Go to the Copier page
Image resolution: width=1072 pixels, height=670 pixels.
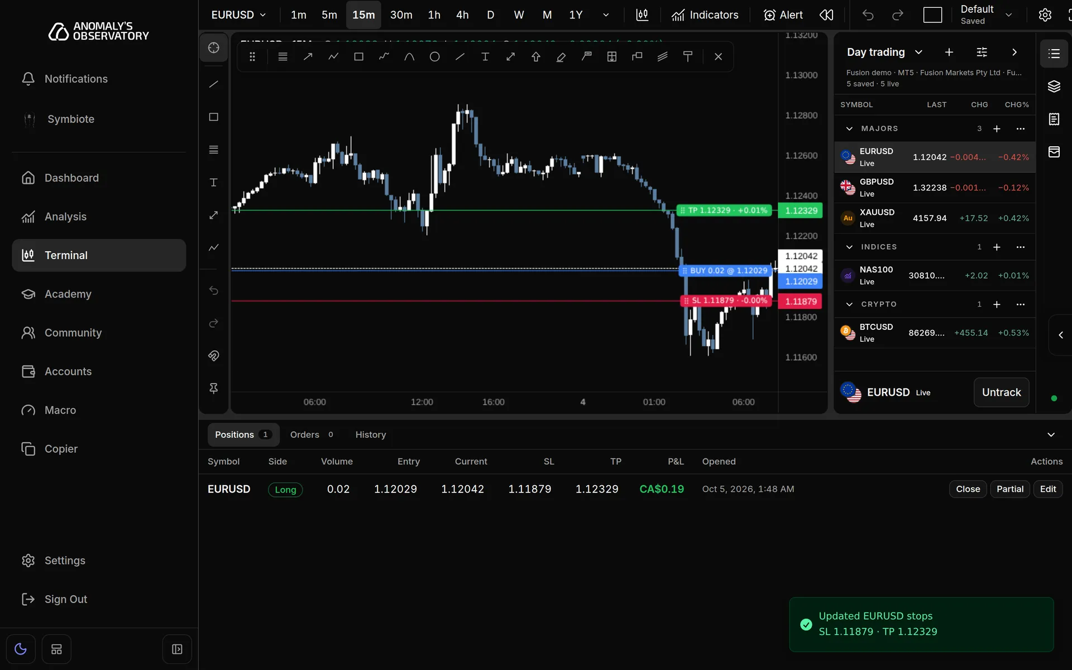click(99, 449)
